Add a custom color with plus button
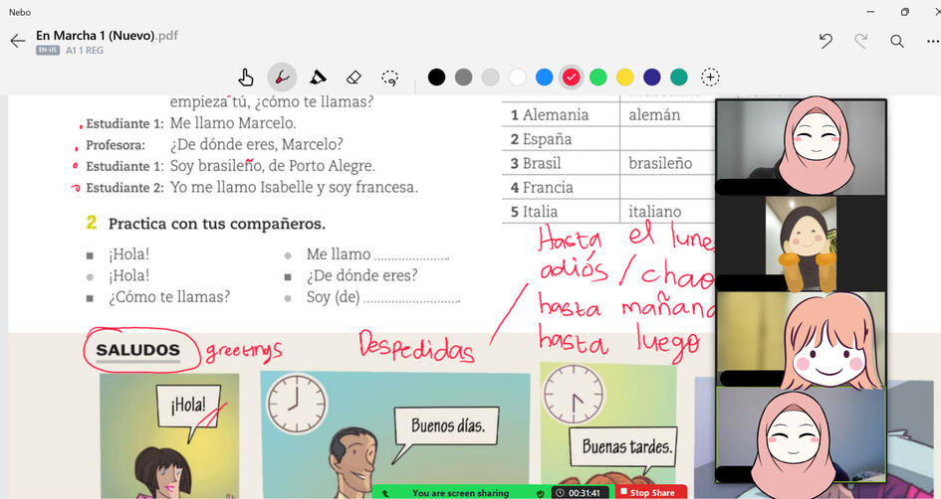Image resolution: width=941 pixels, height=499 pixels. click(710, 77)
